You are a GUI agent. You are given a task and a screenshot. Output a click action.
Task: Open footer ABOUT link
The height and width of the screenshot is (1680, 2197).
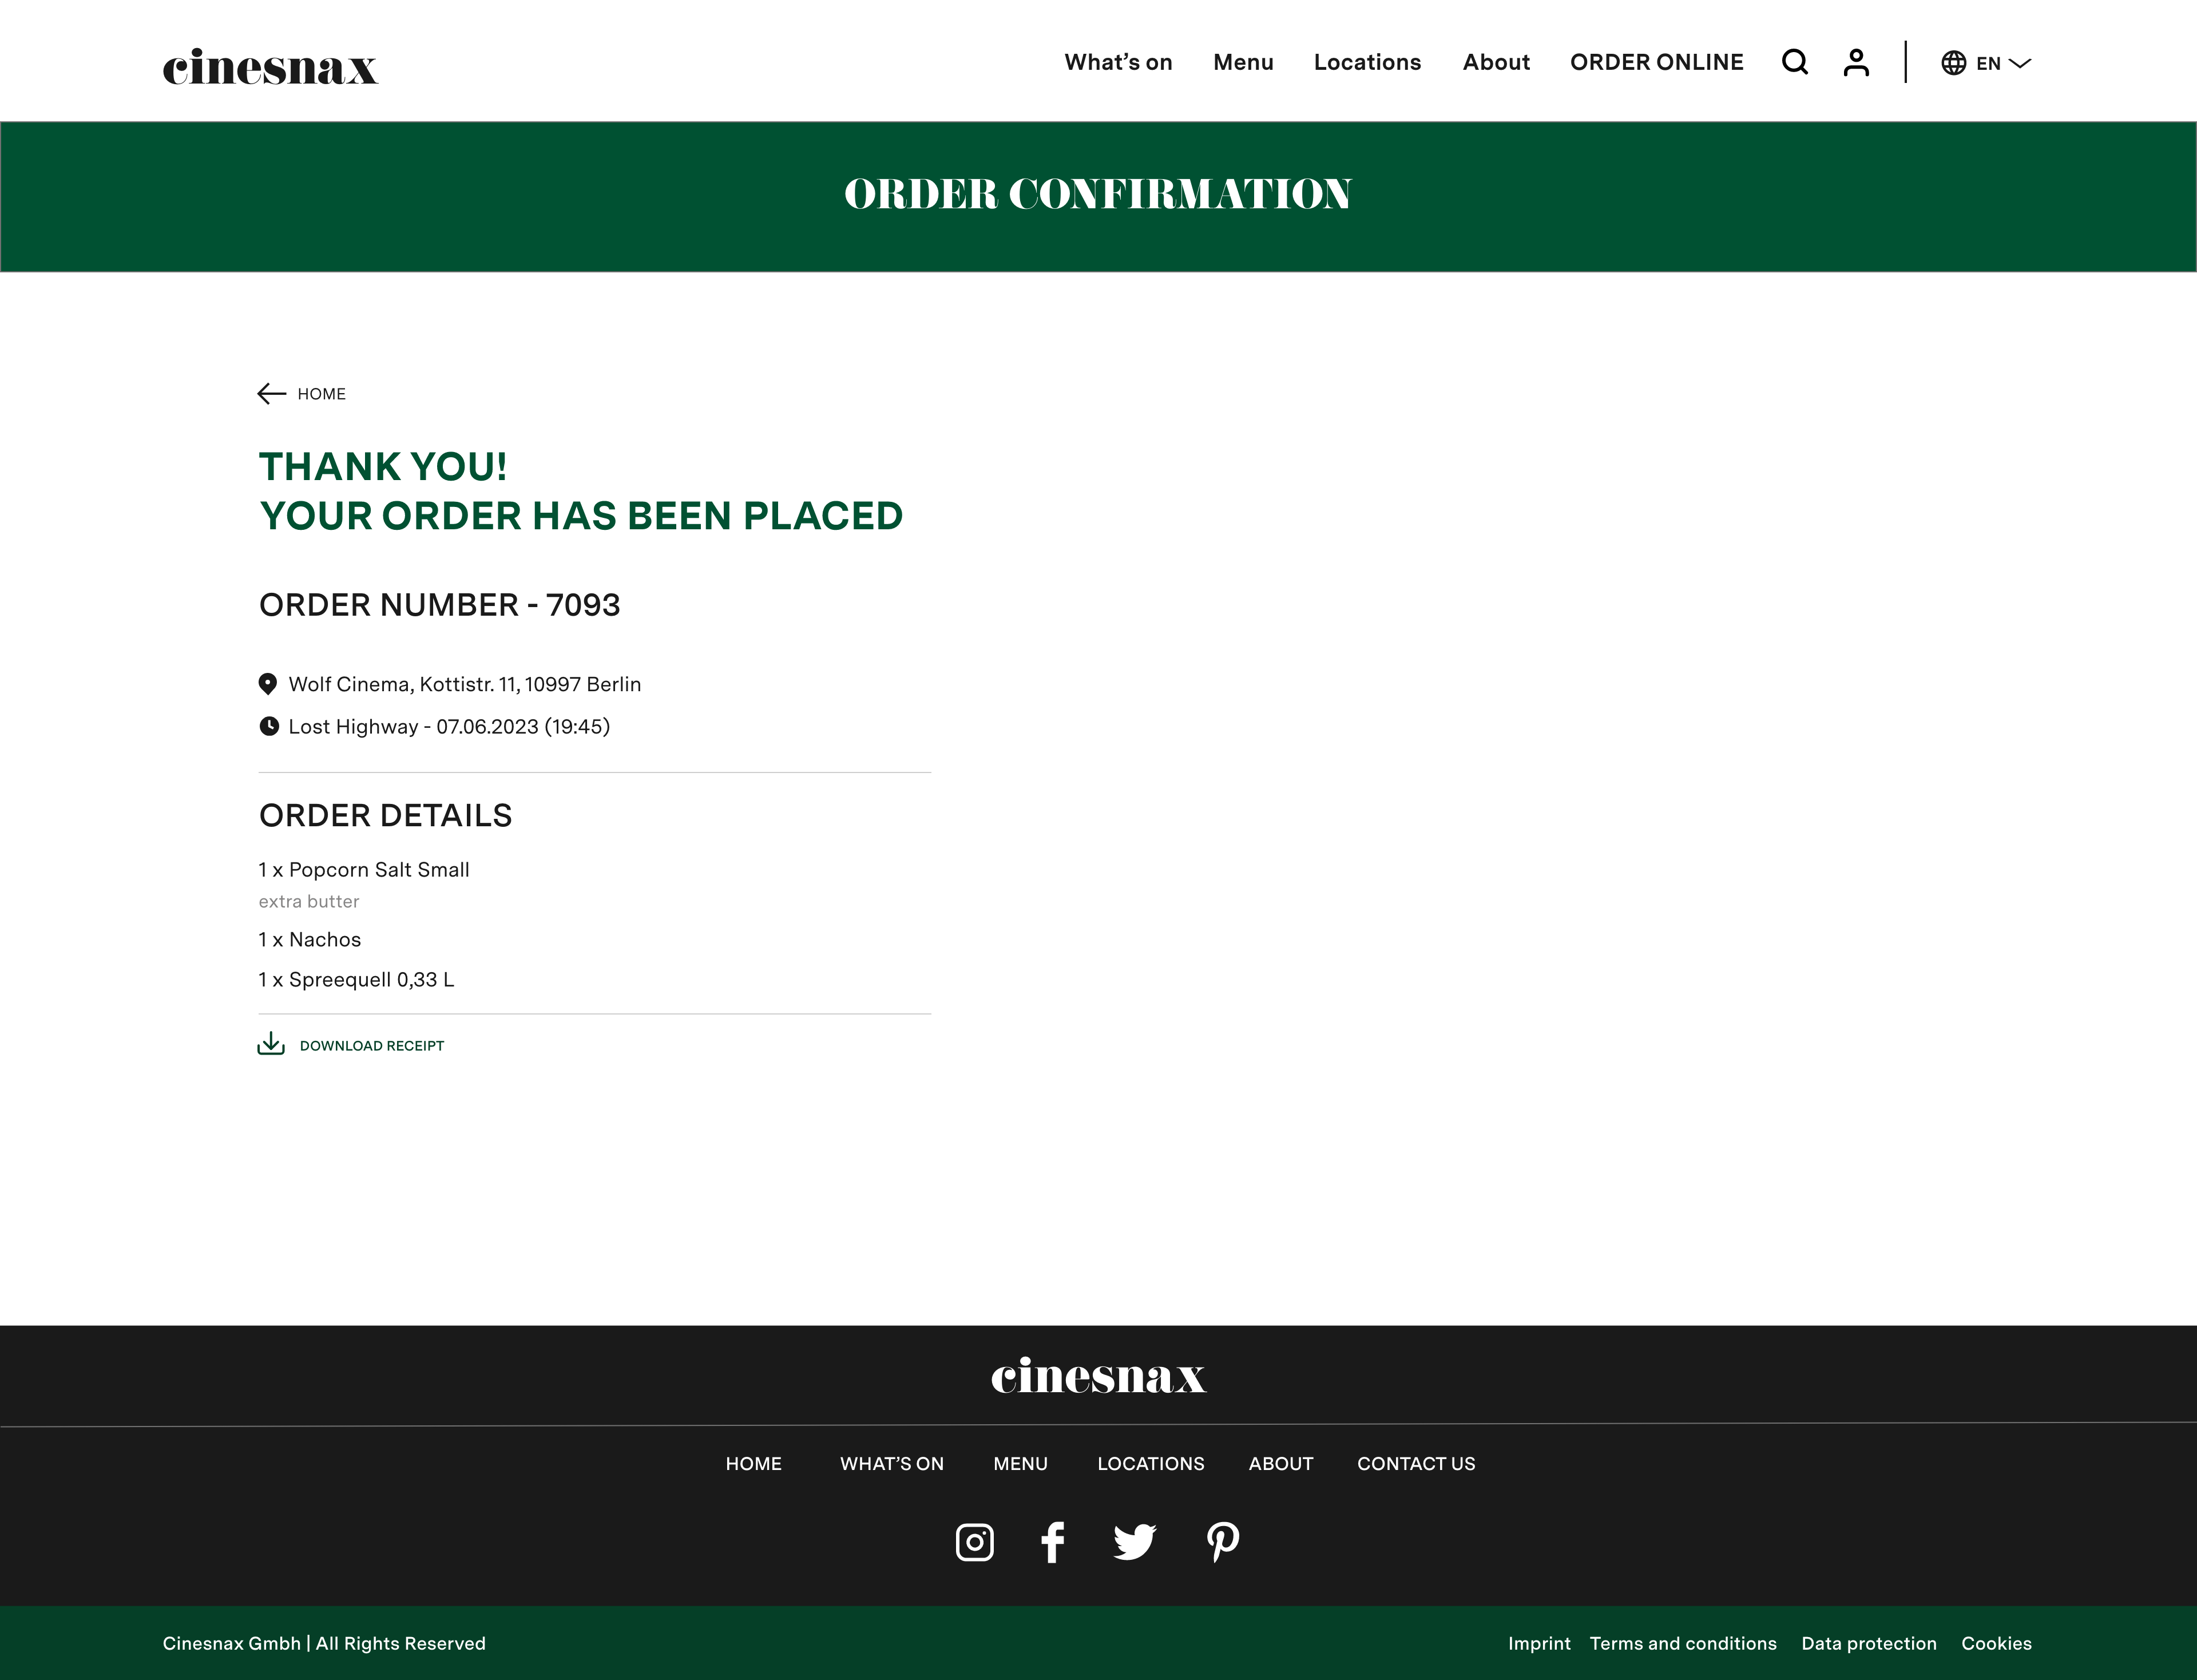click(x=1280, y=1464)
